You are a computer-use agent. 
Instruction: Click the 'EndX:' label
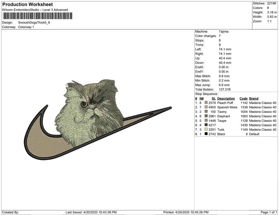click(x=200, y=67)
